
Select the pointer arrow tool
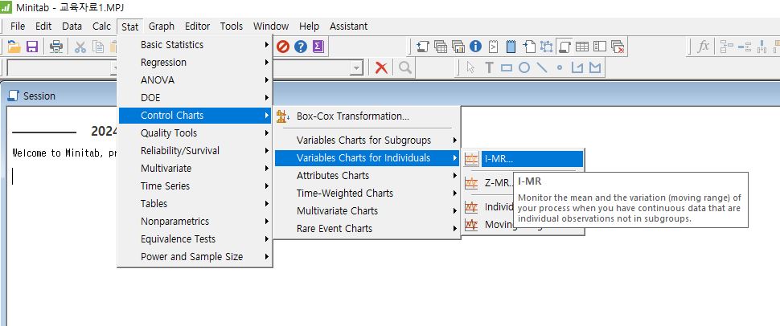point(471,67)
